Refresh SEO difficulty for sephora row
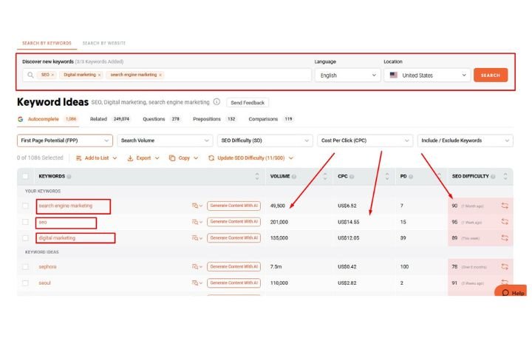 [505, 267]
